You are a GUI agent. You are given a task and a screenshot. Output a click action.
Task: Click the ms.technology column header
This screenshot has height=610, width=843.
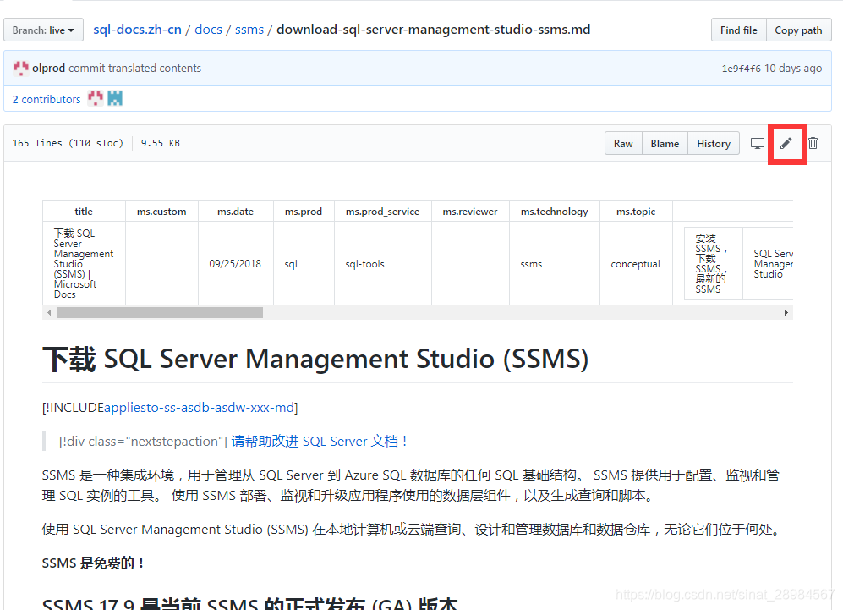click(555, 212)
